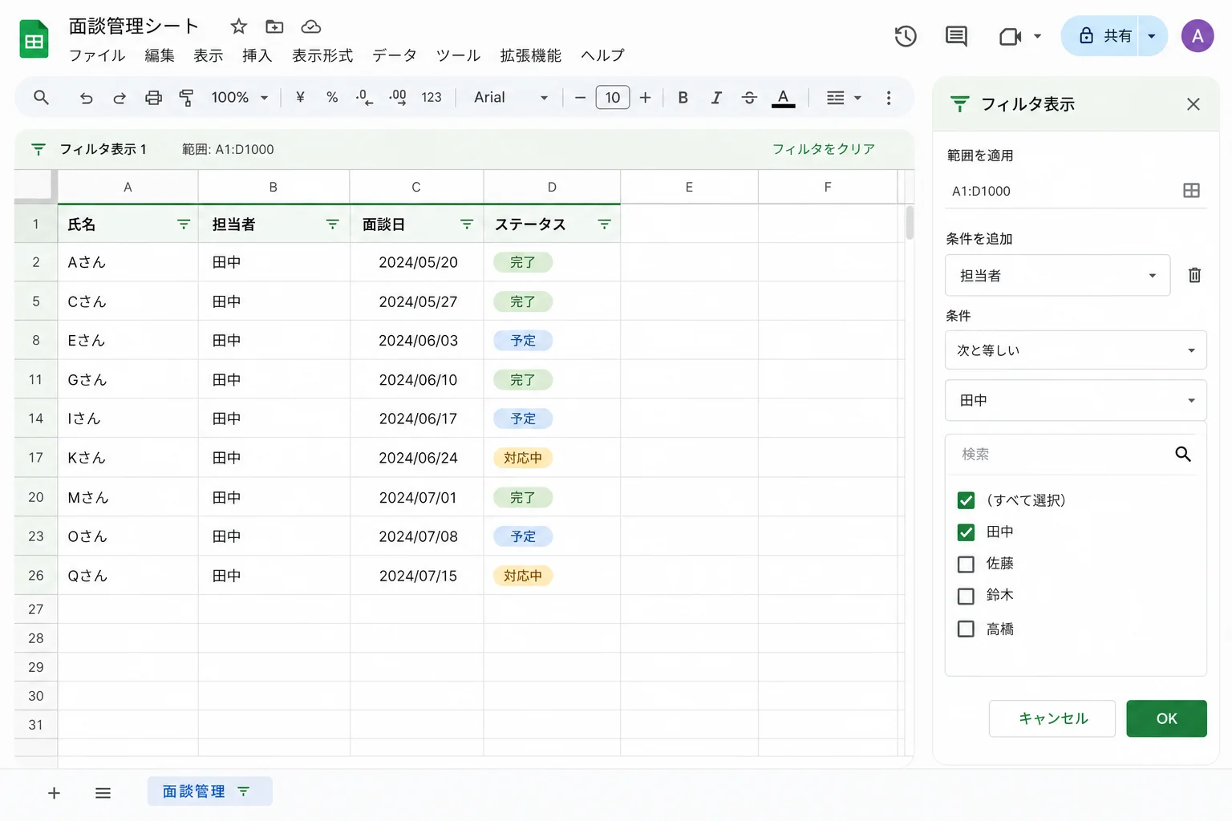The height and width of the screenshot is (821, 1232).
Task: Open the text alignment dropdown
Action: 844,98
